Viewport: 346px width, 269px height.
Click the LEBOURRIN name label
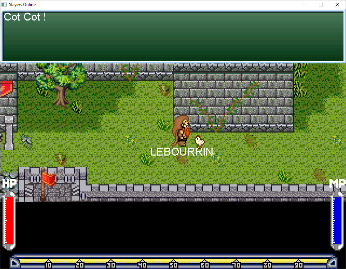pyautogui.click(x=182, y=152)
